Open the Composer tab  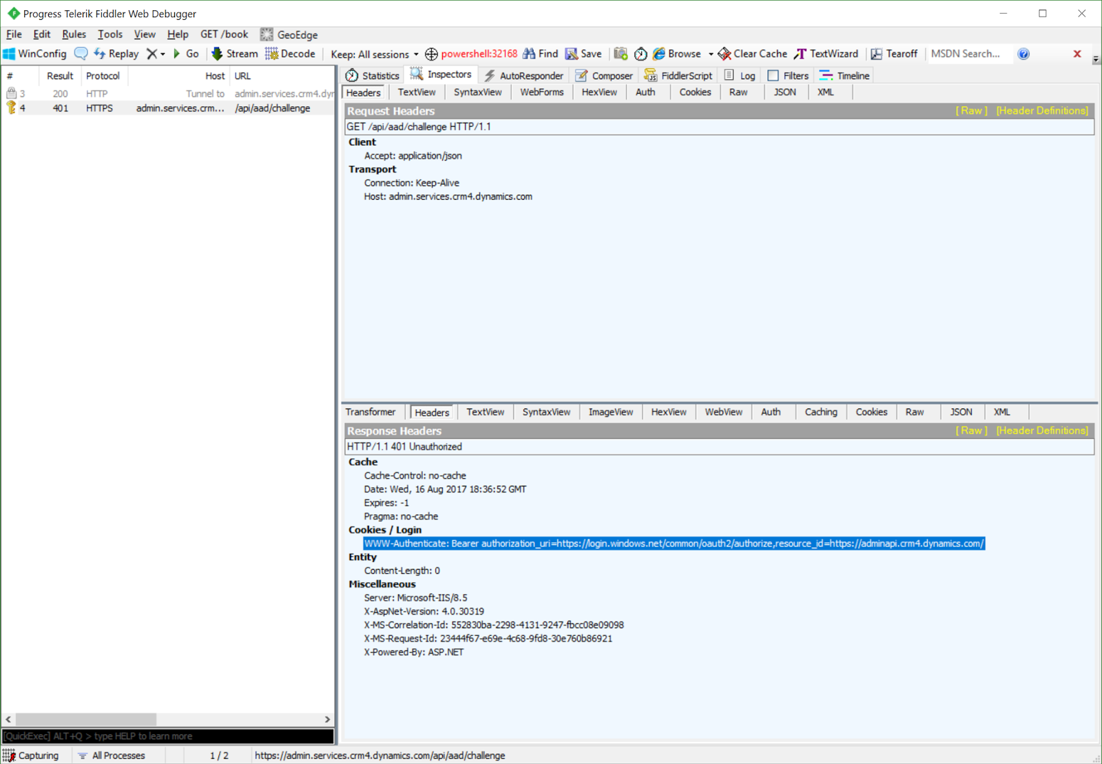[x=604, y=76]
